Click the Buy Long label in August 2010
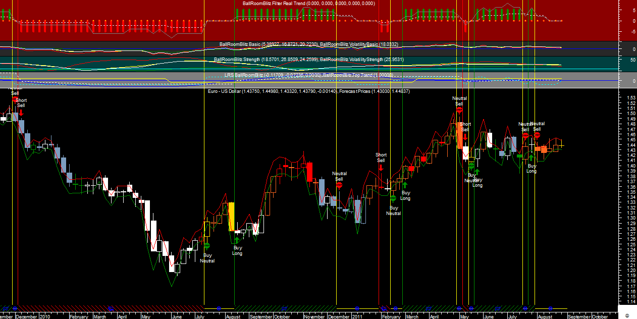637x319 pixels. (x=237, y=250)
